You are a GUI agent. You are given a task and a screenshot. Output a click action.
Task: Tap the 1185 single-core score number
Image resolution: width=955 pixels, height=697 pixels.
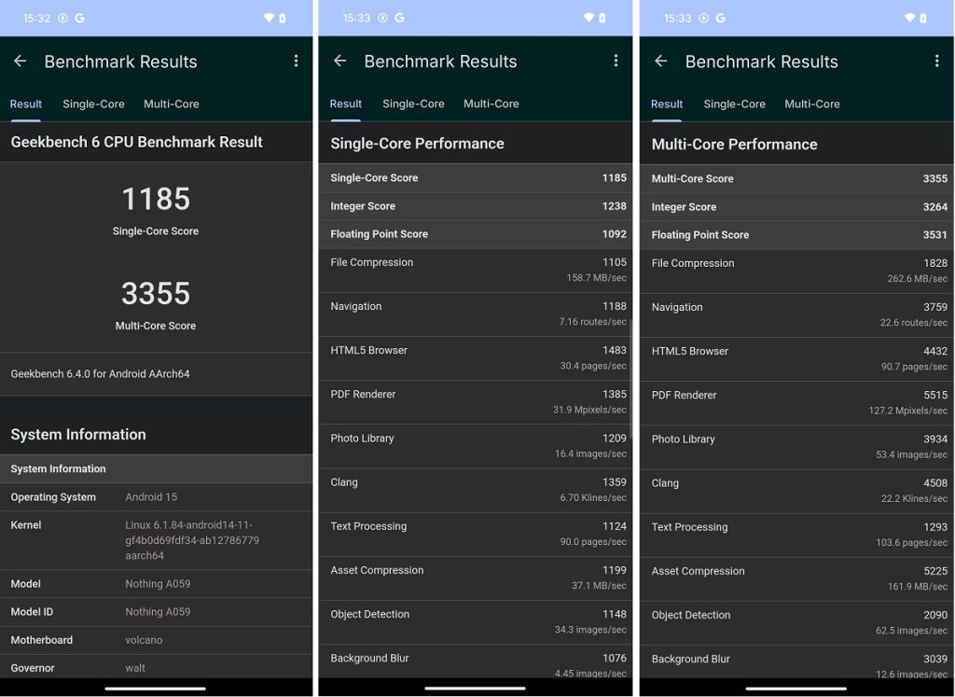coord(156,199)
